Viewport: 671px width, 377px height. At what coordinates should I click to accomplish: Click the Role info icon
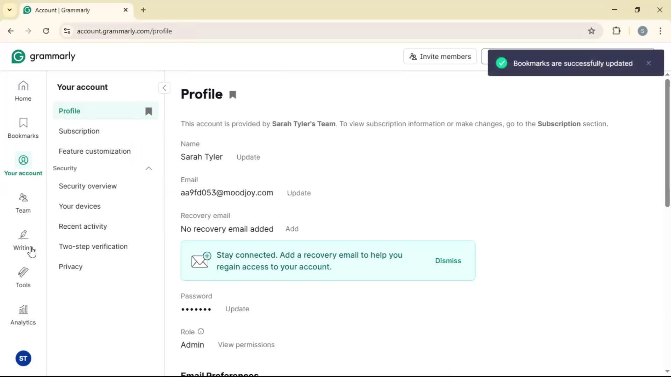click(201, 332)
